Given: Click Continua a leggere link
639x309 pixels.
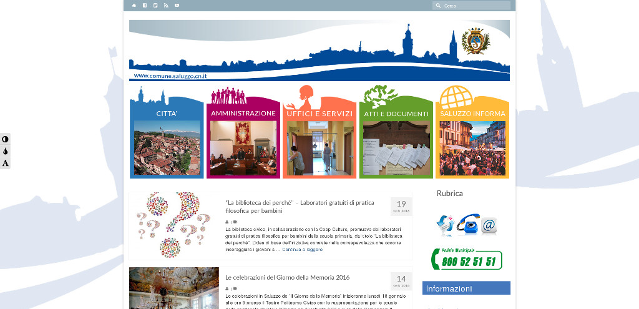Looking at the screenshot, I should click(303, 250).
